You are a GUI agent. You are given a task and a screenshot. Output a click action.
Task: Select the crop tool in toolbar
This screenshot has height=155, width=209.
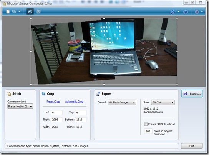[x=30, y=12]
